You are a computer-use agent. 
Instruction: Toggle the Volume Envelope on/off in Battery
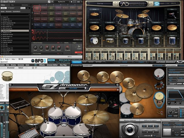click(32, 43)
